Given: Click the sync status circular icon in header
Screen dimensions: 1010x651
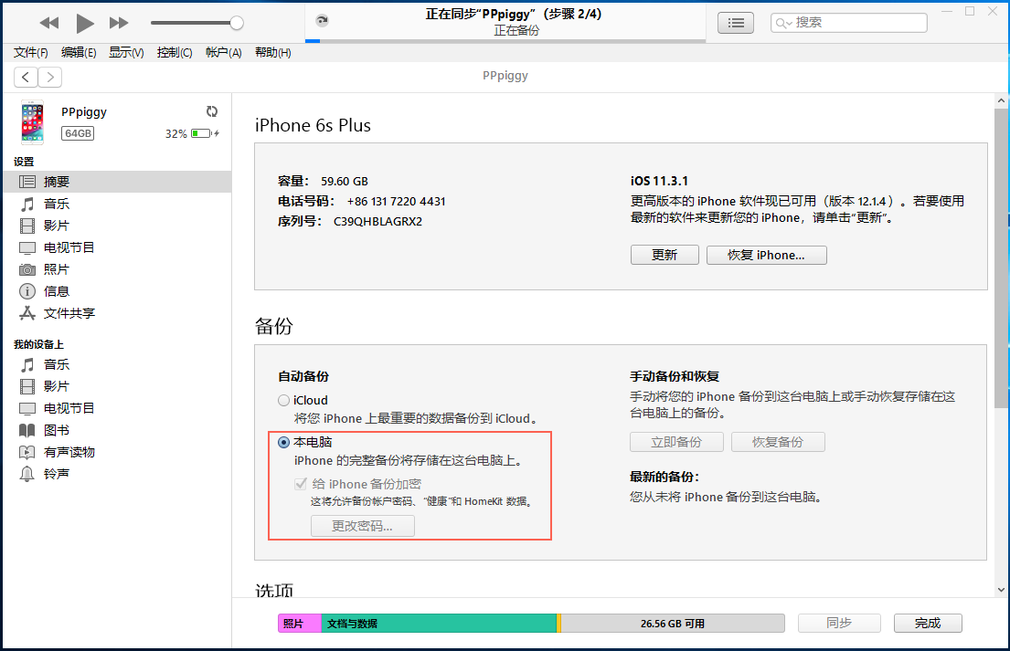Looking at the screenshot, I should coord(322,21).
